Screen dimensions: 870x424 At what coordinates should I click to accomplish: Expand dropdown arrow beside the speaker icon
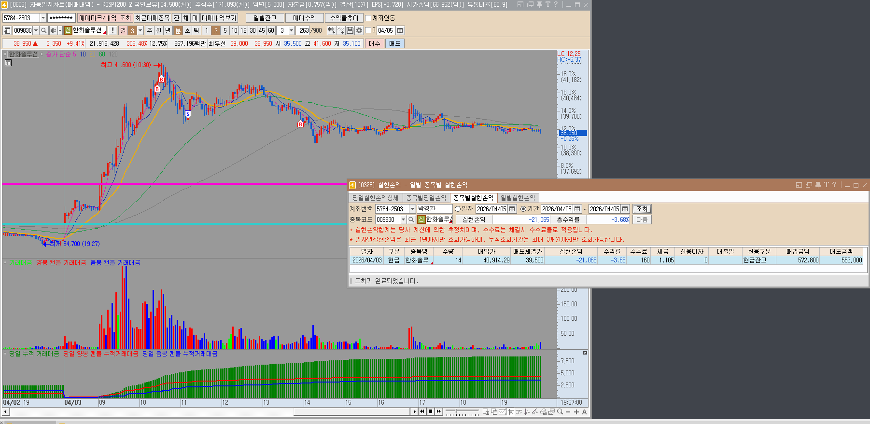point(59,30)
